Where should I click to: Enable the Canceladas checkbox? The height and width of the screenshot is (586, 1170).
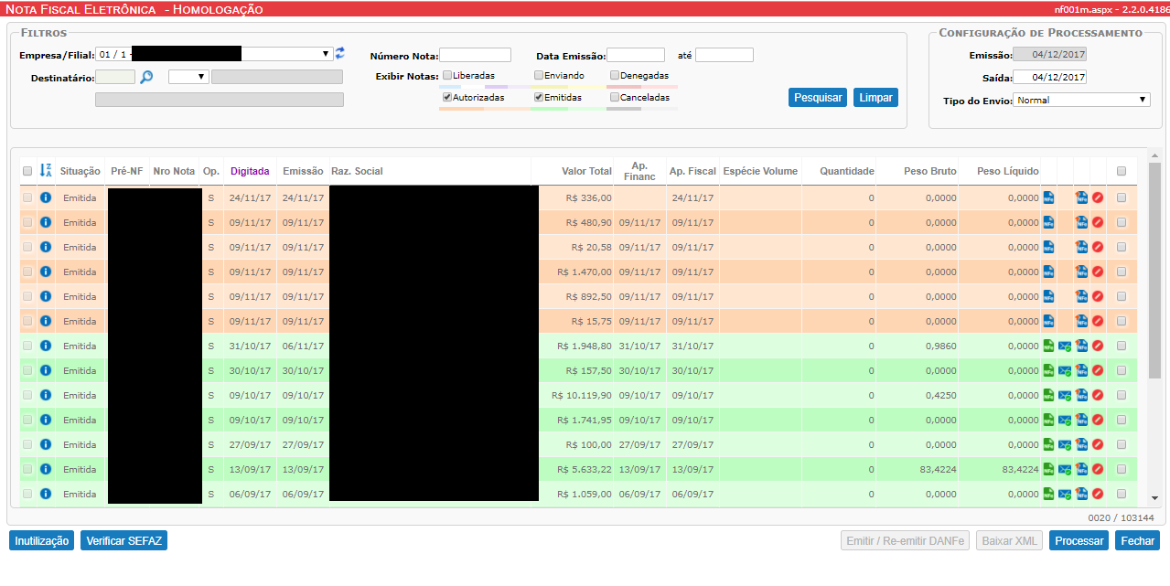615,97
